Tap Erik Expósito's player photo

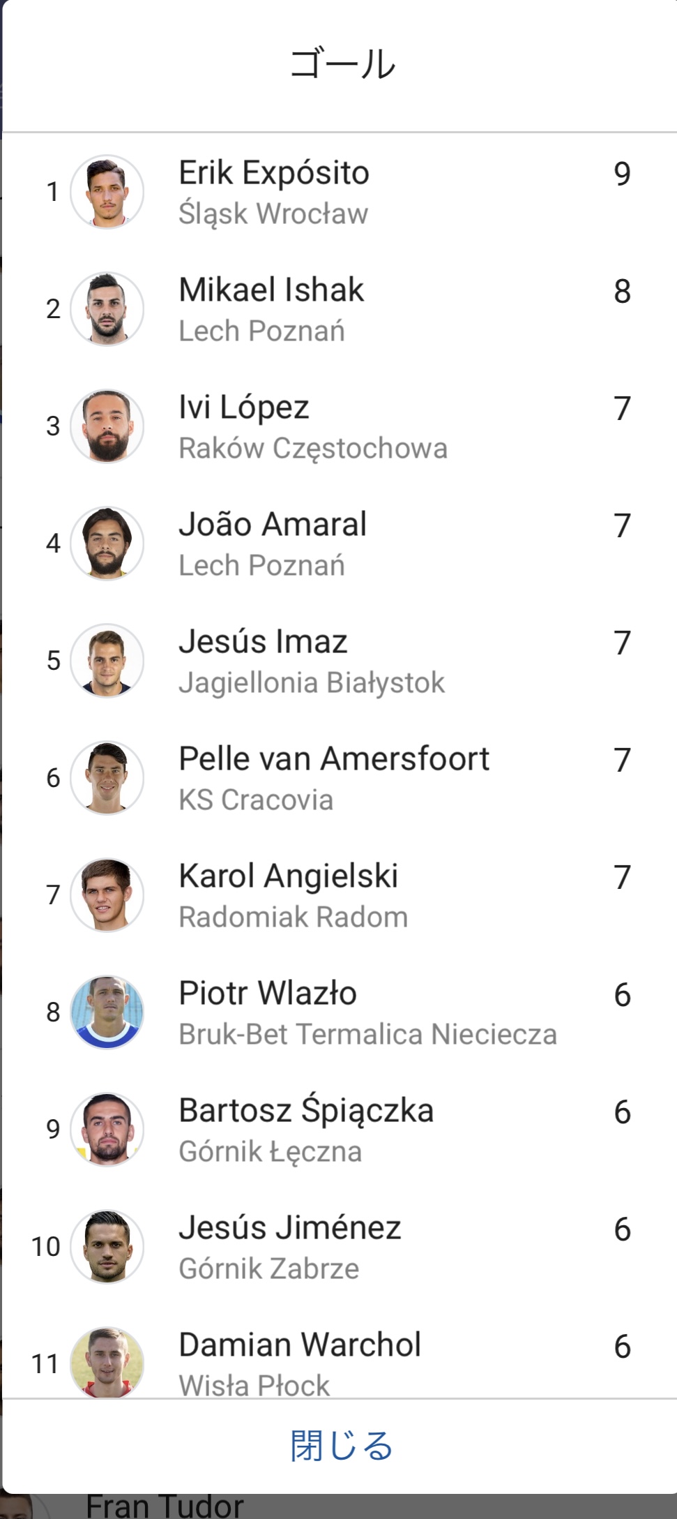pos(107,192)
